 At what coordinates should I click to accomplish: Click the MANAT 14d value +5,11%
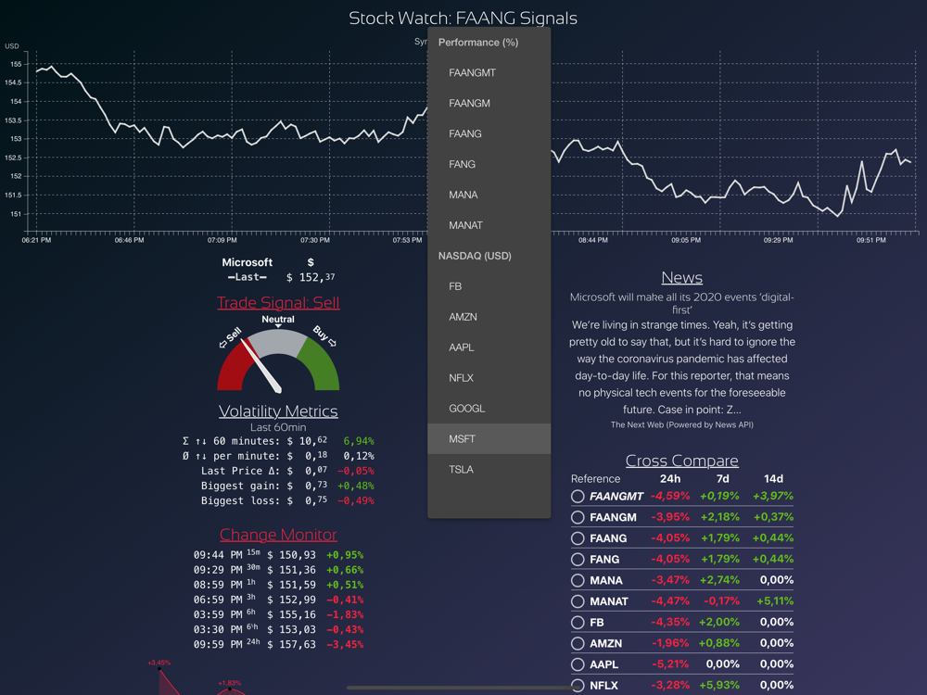click(x=774, y=601)
